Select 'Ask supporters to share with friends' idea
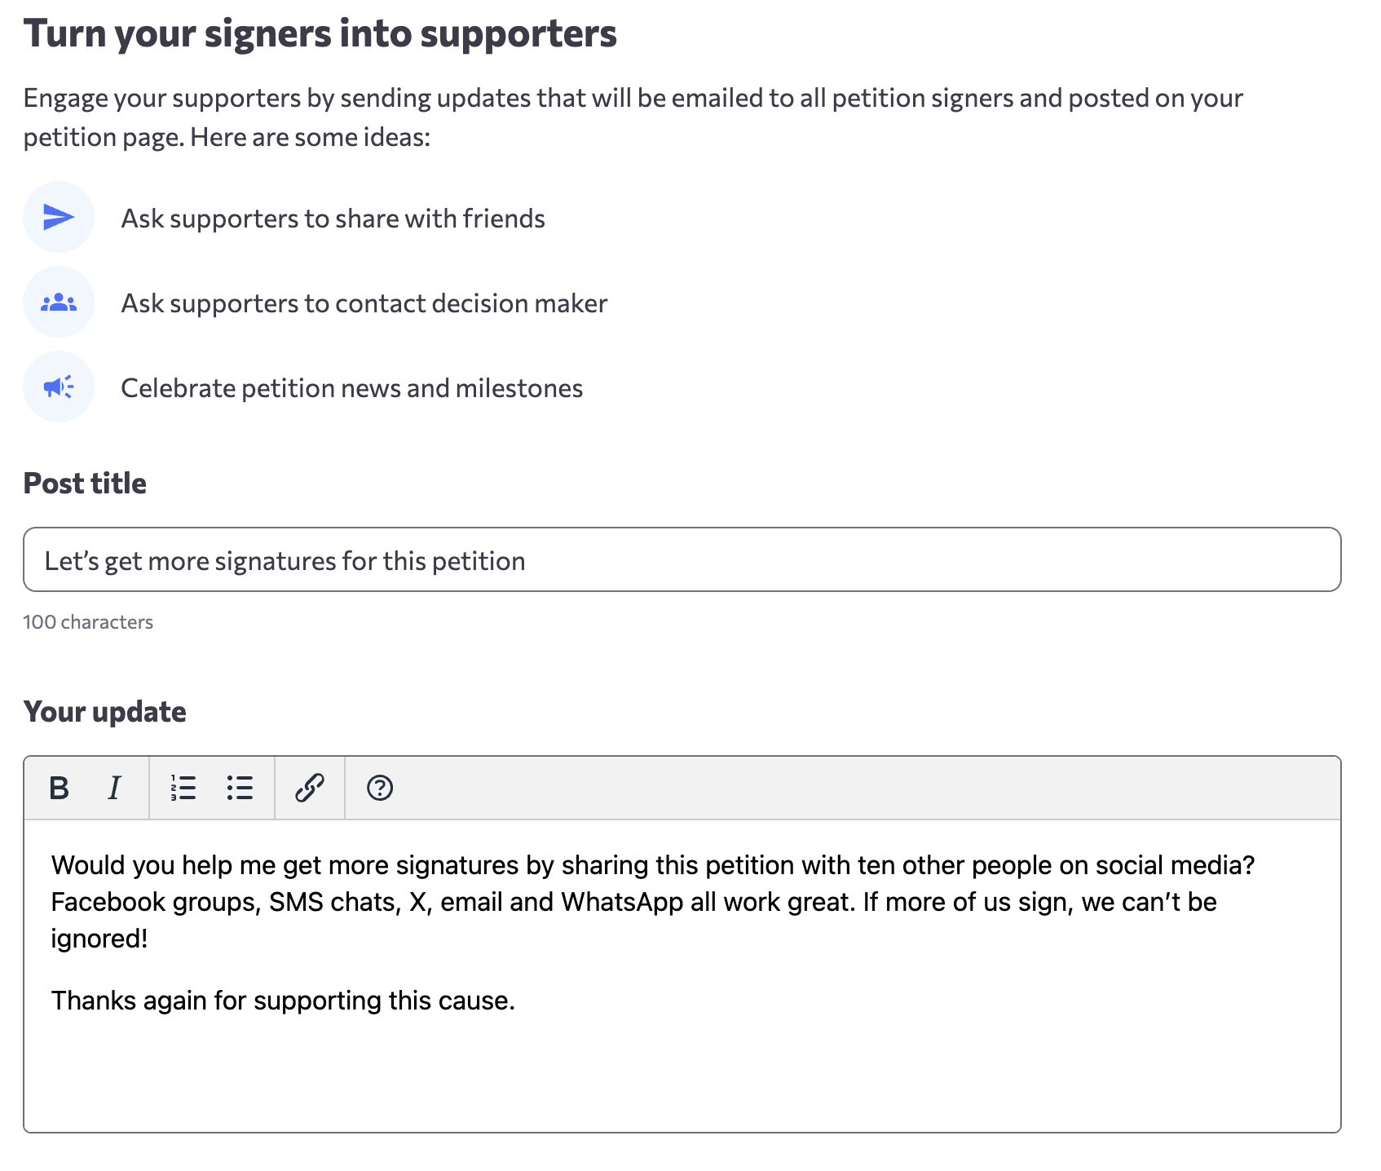Image resolution: width=1381 pixels, height=1171 pixels. (x=333, y=219)
